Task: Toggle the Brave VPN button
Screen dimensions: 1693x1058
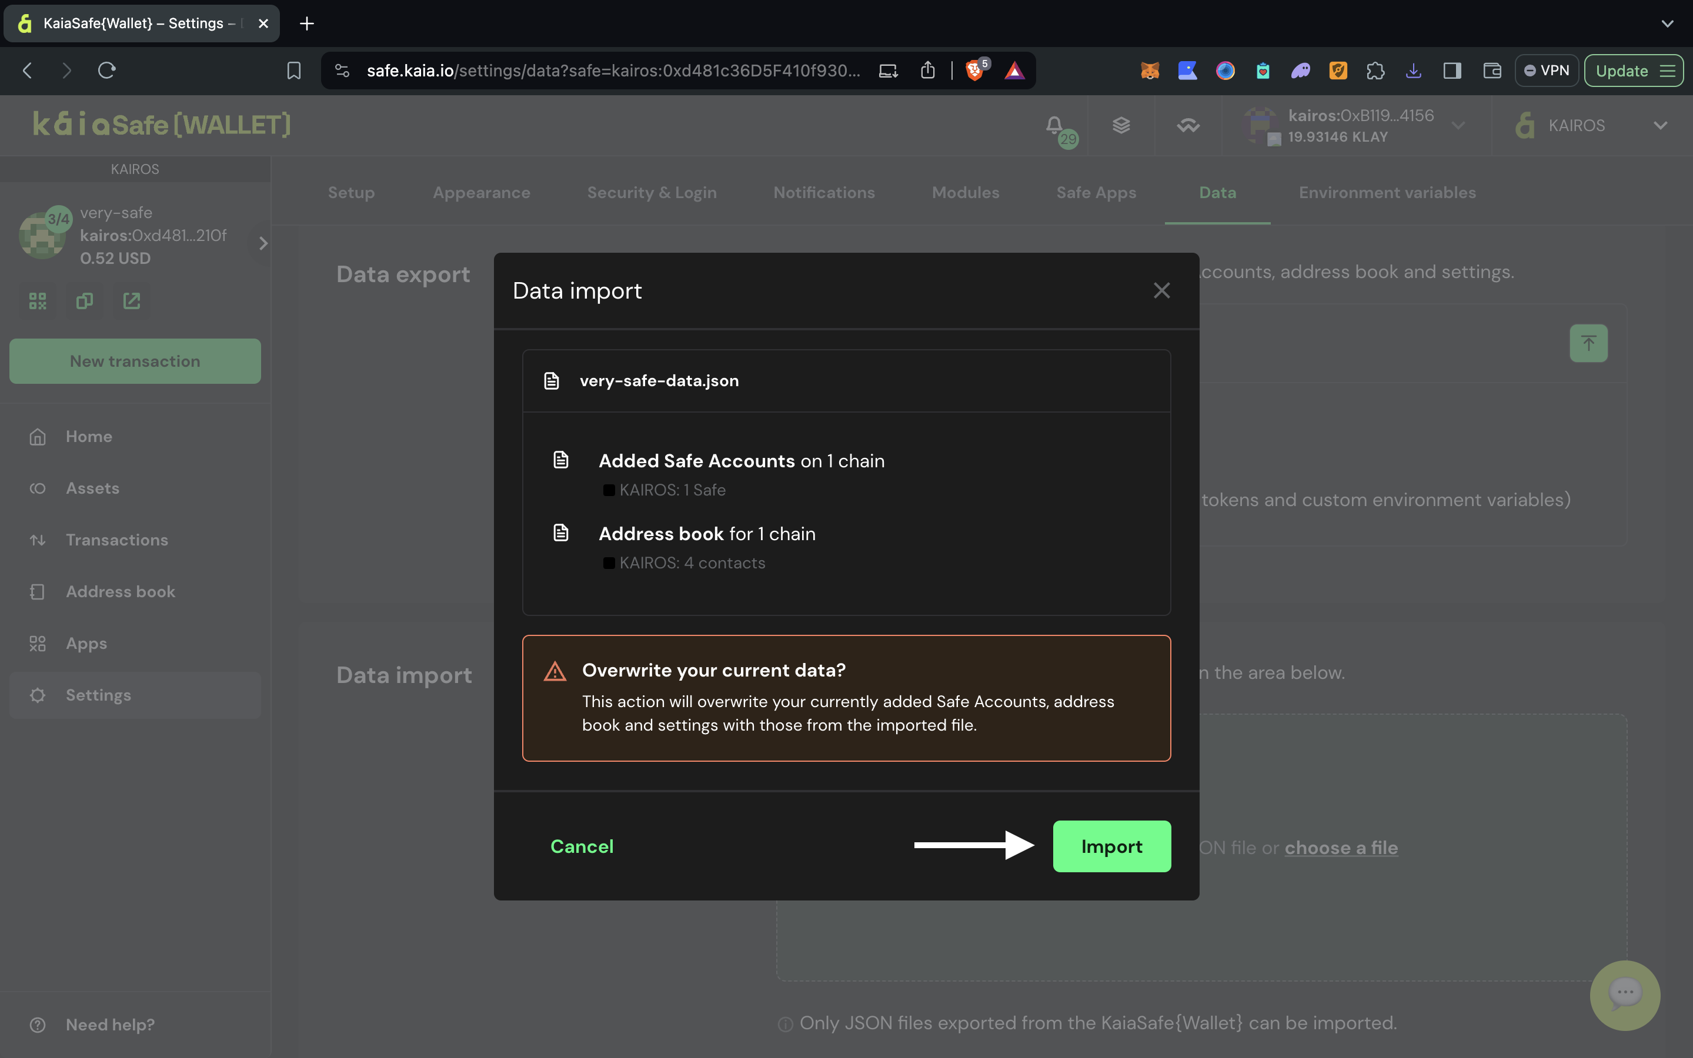Action: pos(1547,71)
